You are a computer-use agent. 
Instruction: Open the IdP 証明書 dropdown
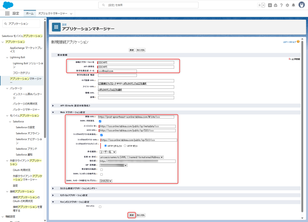(113, 165)
